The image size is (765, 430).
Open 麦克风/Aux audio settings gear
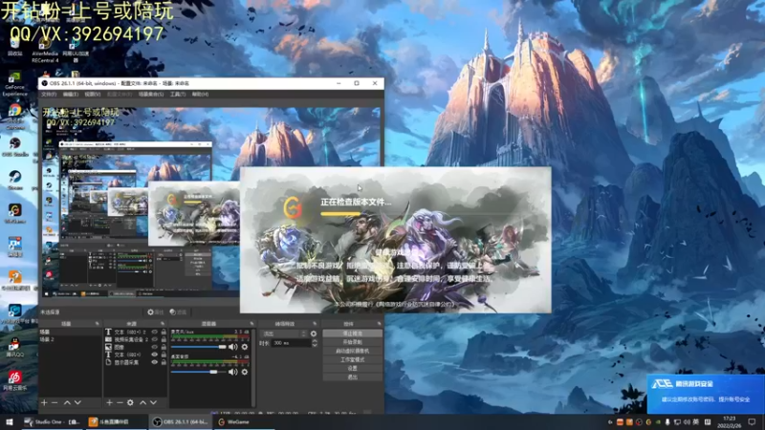coord(245,347)
